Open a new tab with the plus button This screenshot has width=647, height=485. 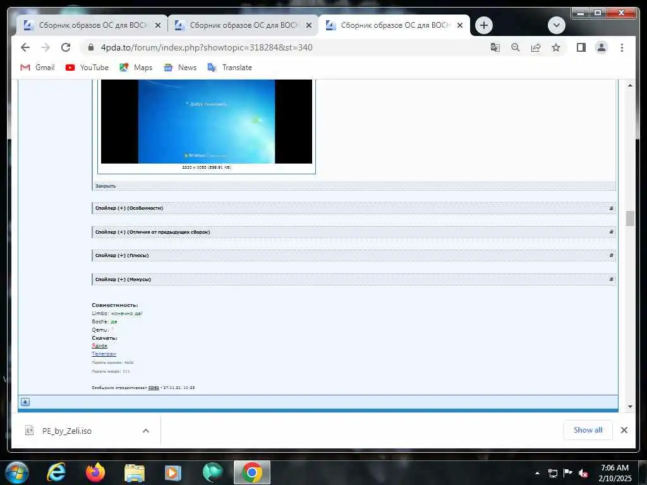click(x=483, y=25)
